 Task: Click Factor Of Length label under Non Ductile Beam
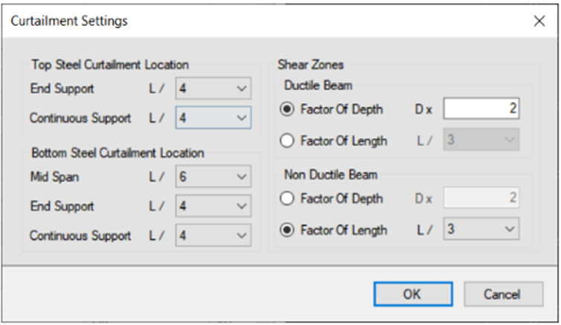(x=344, y=230)
